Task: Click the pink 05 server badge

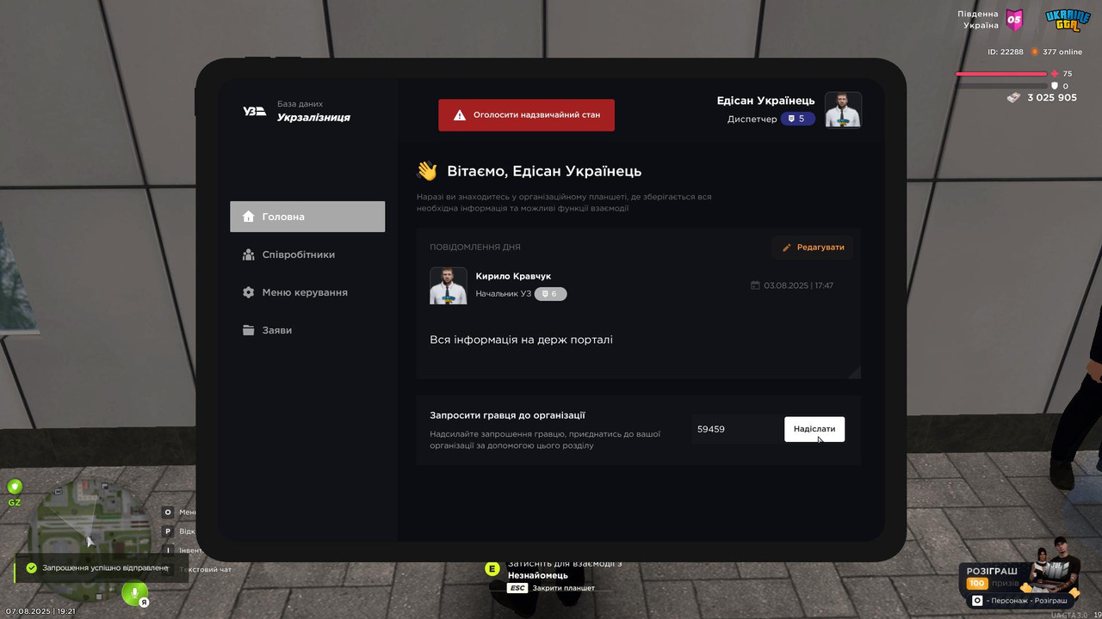Action: pos(1014,19)
